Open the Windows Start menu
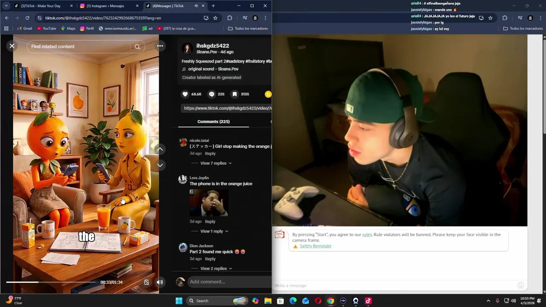 [x=179, y=301]
